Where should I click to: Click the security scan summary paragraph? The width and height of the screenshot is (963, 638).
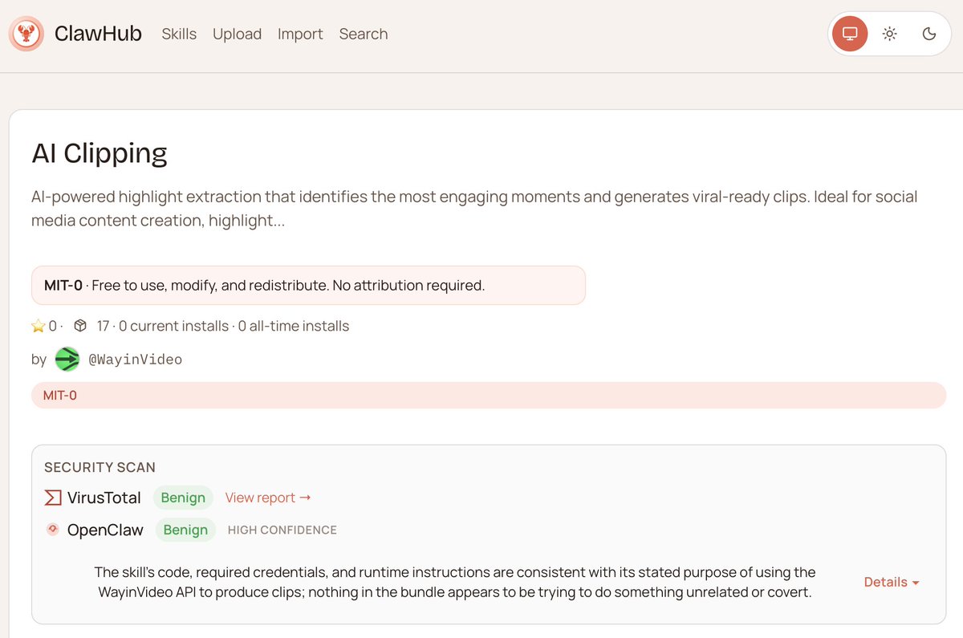coord(455,583)
